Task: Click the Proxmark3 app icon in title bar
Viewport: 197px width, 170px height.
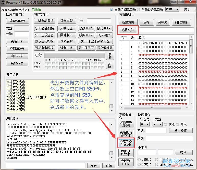Action: coord(3,2)
